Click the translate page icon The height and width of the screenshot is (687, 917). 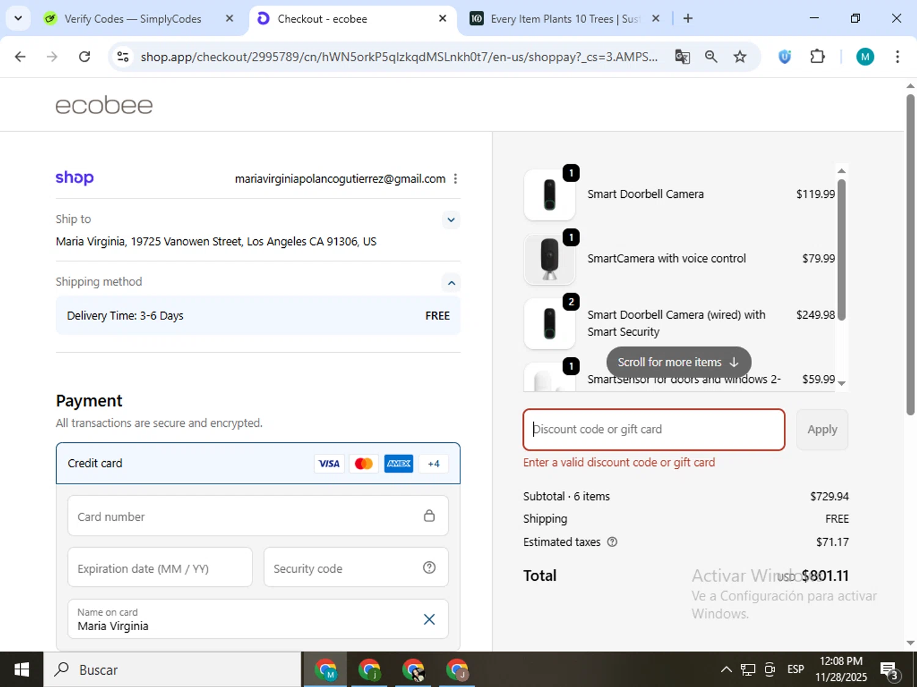682,57
